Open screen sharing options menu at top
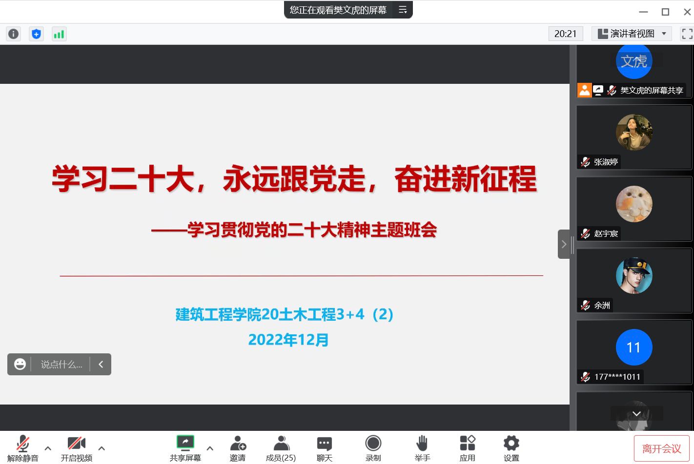The image size is (694, 464). coord(403,10)
